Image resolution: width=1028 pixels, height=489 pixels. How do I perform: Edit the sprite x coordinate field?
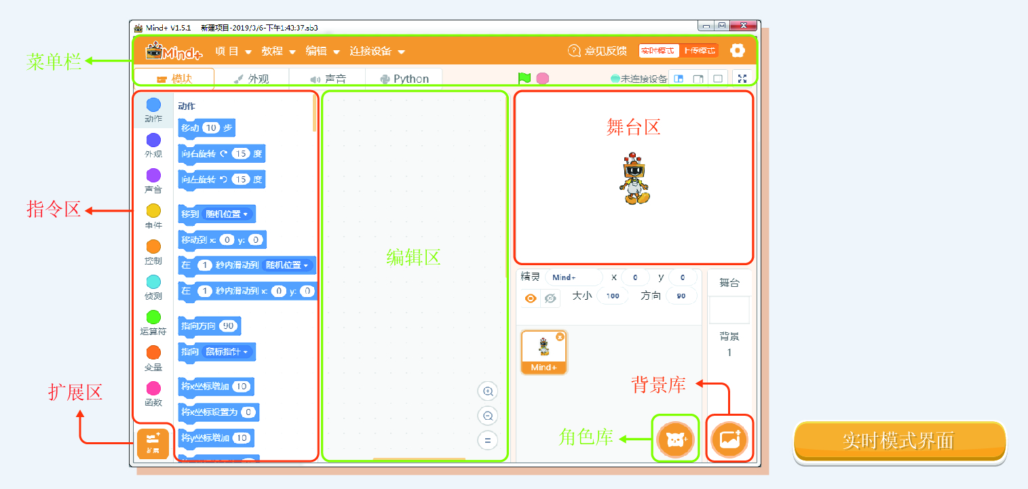pos(635,277)
